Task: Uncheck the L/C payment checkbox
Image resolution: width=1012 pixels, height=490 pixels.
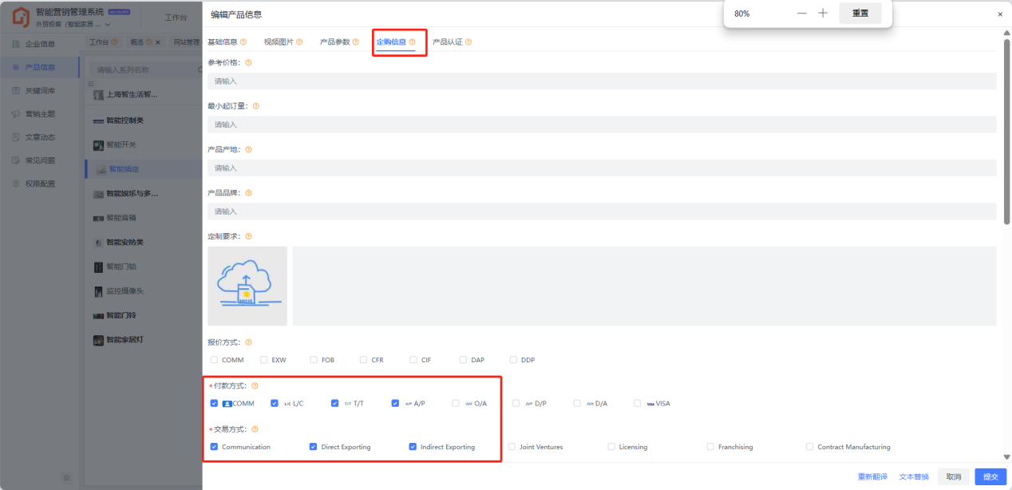Action: (x=275, y=404)
